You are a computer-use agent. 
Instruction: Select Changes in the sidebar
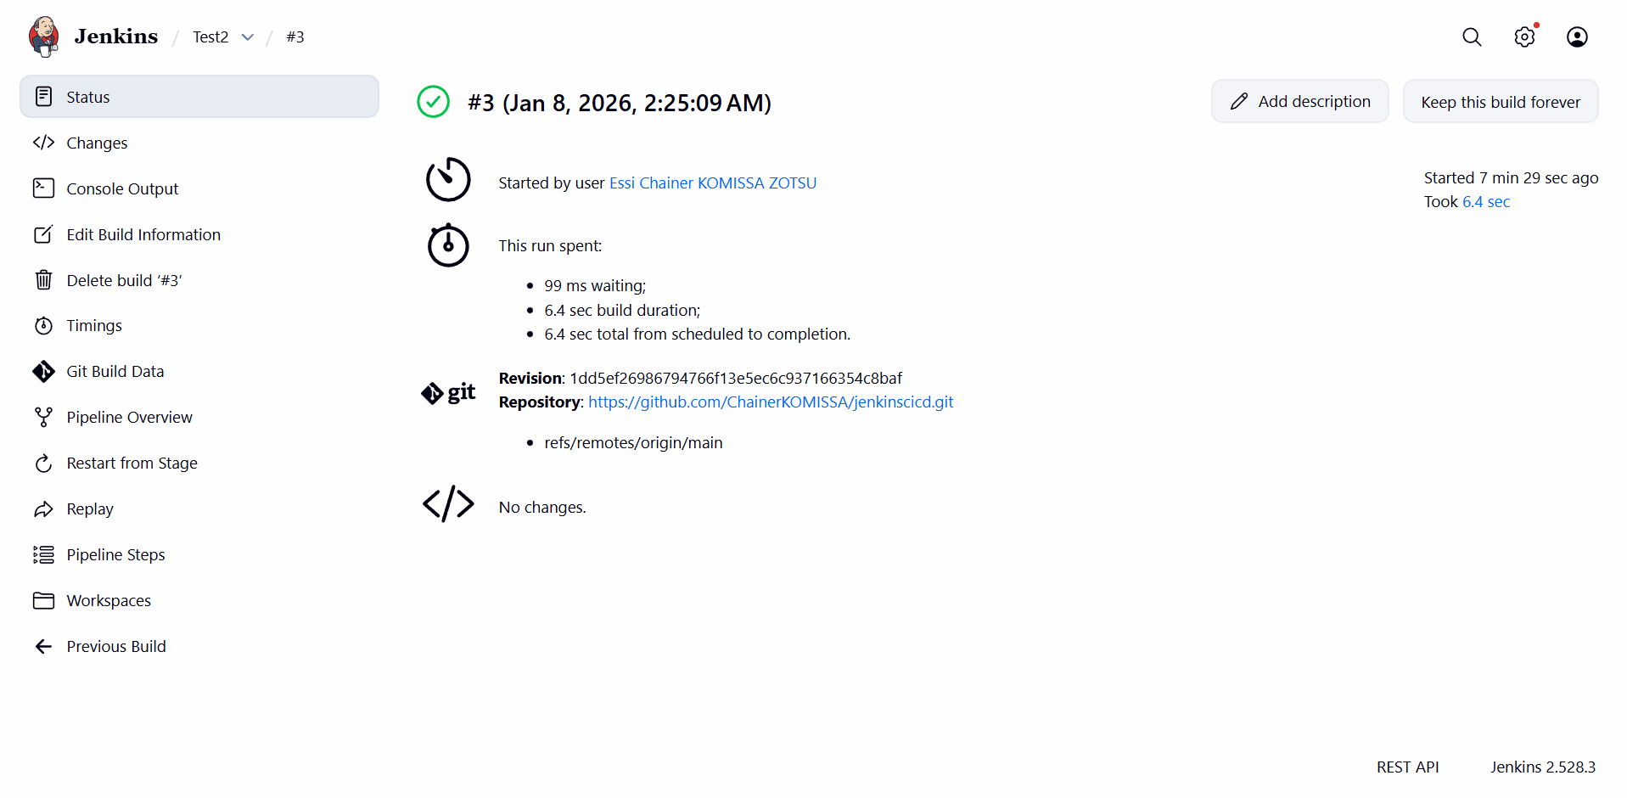click(x=97, y=143)
